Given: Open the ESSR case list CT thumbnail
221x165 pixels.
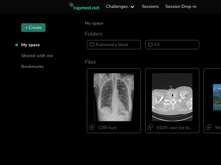Looking at the screenshot, I should pos(172,97).
